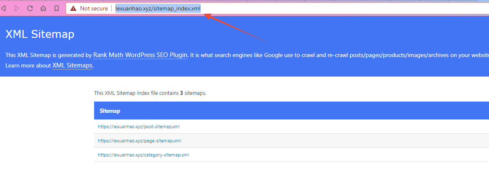This screenshot has width=489, height=174.
Task: Open the Rank Math WordPress SEO Plugin link
Action: point(140,55)
